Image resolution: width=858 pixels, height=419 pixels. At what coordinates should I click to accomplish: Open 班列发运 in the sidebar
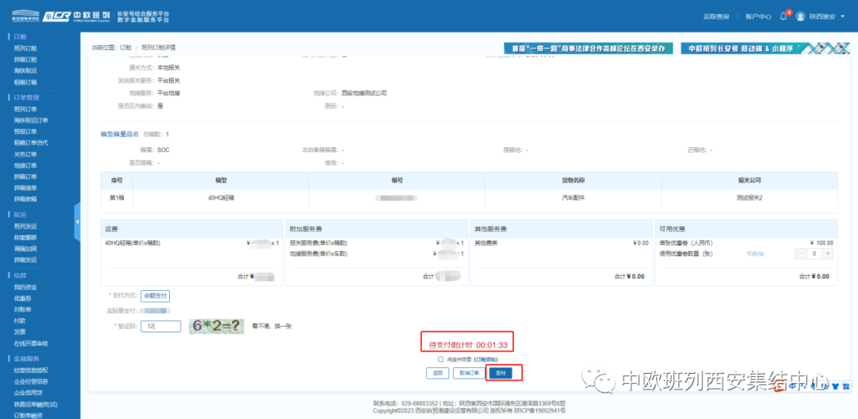25,227
